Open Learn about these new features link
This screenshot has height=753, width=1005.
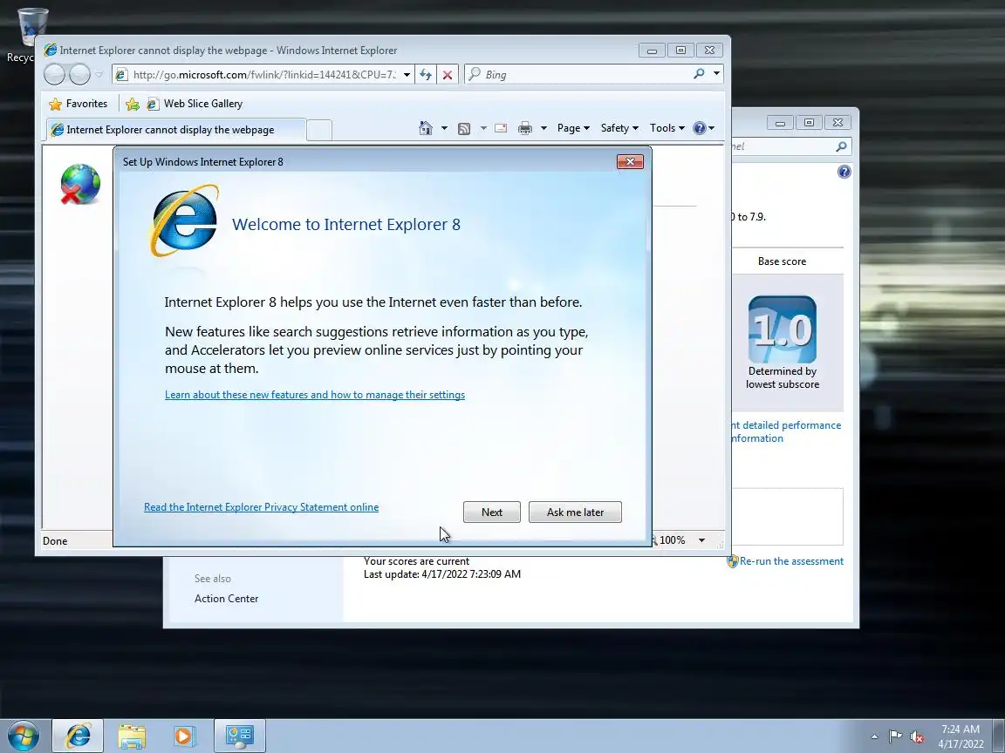click(315, 395)
